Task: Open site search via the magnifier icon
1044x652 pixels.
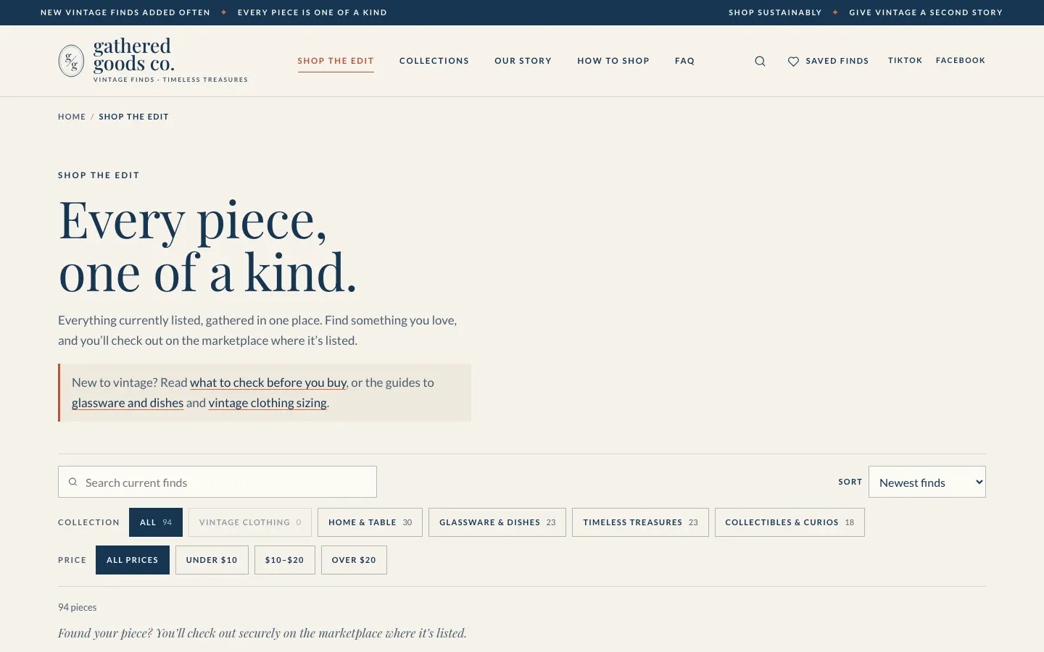Action: pyautogui.click(x=760, y=61)
